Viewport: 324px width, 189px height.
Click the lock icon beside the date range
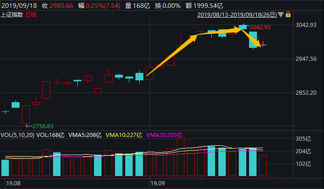point(289,15)
